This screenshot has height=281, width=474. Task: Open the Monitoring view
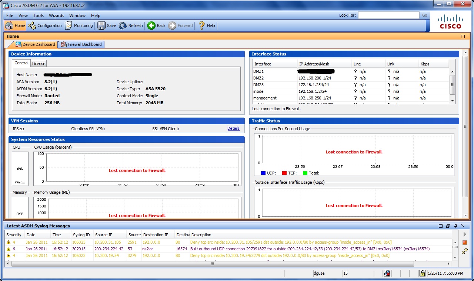click(x=79, y=26)
